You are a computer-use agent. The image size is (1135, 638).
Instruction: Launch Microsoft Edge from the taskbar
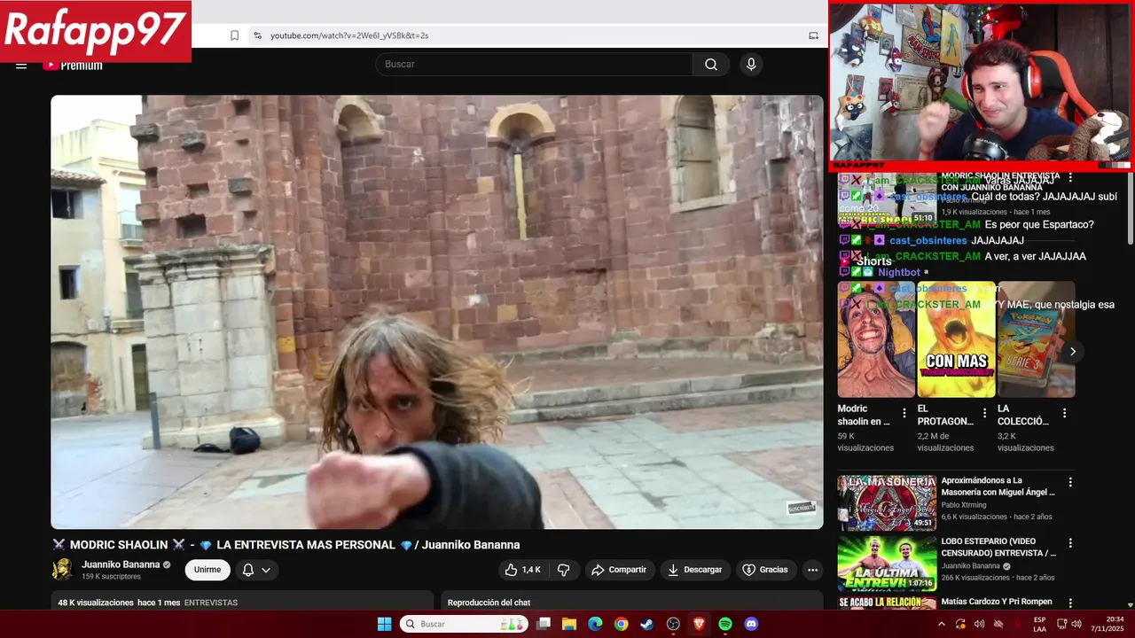tap(595, 624)
